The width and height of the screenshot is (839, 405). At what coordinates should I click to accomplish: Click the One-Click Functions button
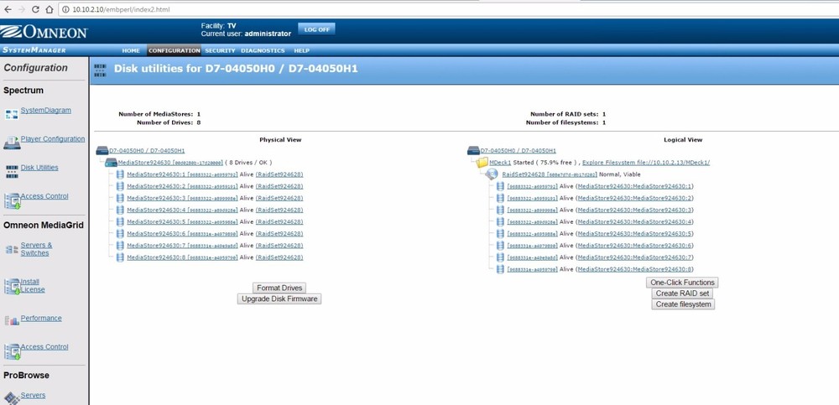(x=682, y=283)
